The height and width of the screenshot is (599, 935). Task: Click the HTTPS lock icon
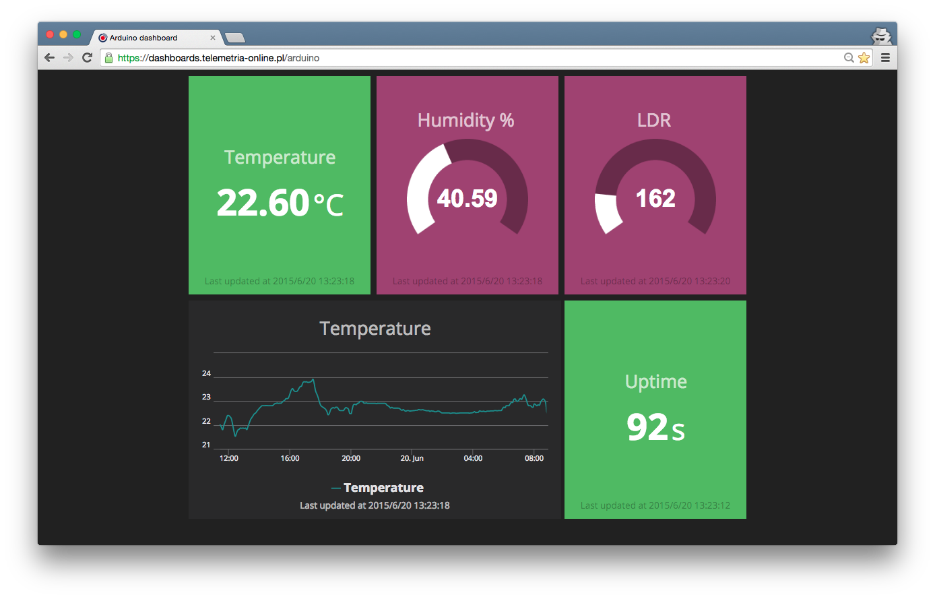[x=109, y=57]
